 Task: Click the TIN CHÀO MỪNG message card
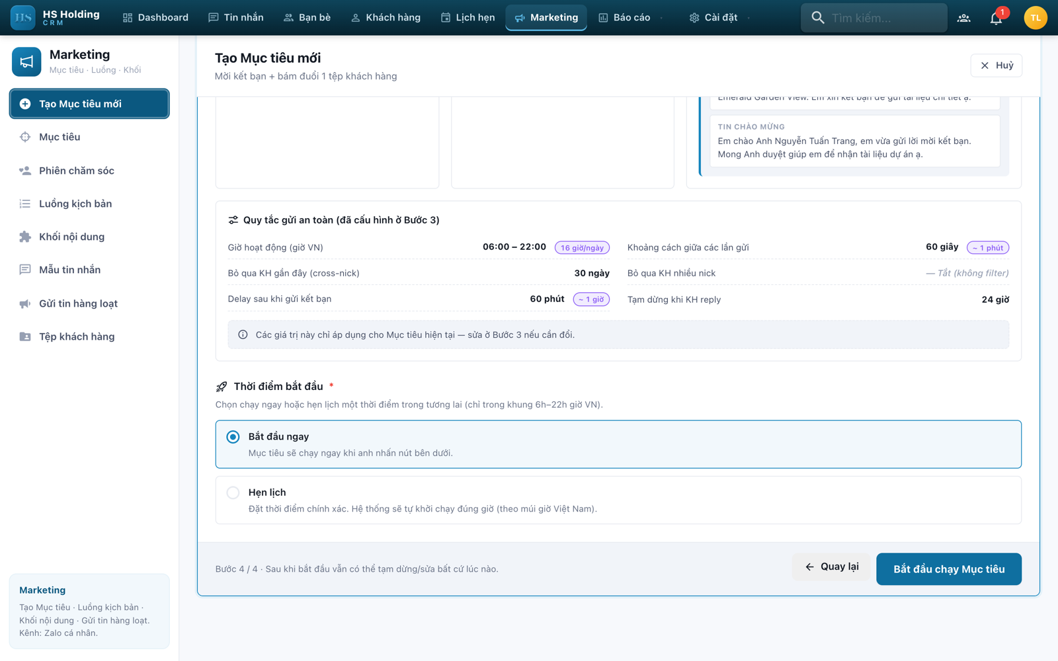click(x=854, y=141)
